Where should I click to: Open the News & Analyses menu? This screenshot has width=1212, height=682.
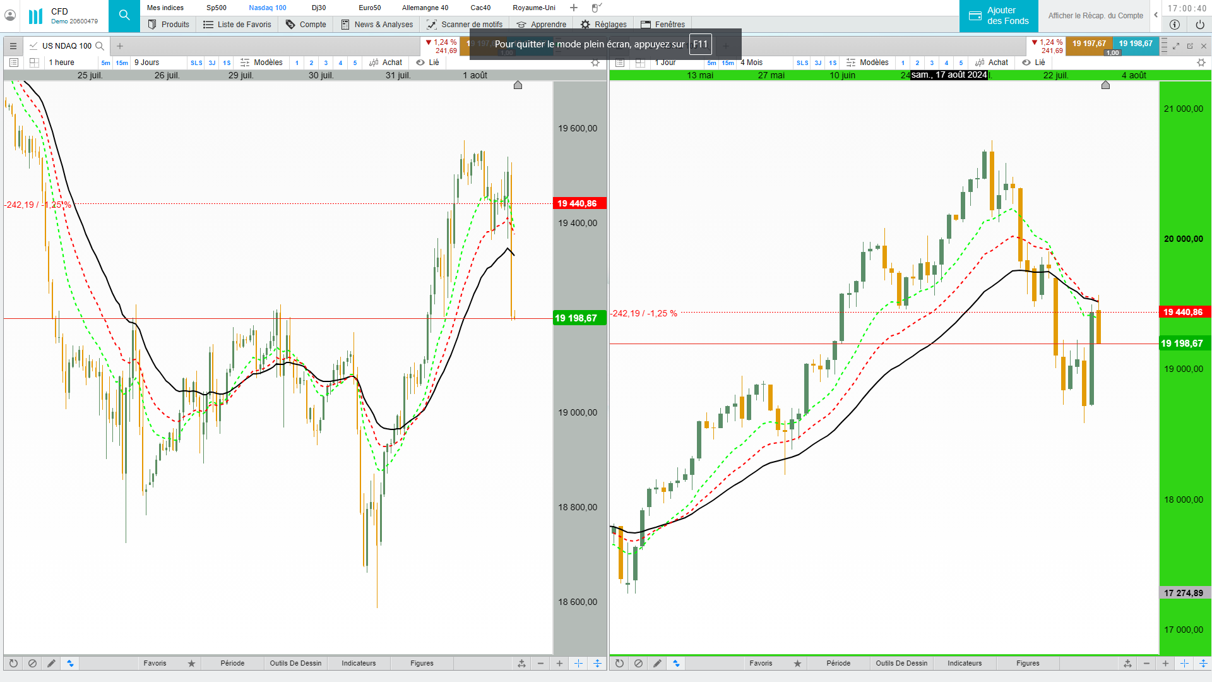377,25
